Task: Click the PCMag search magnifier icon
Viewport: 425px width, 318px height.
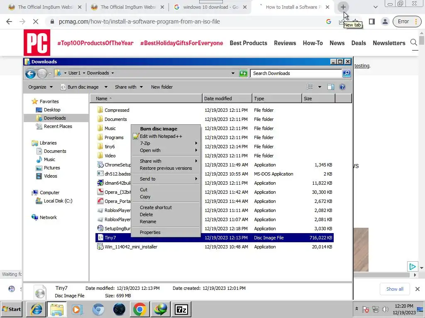Action: click(414, 43)
